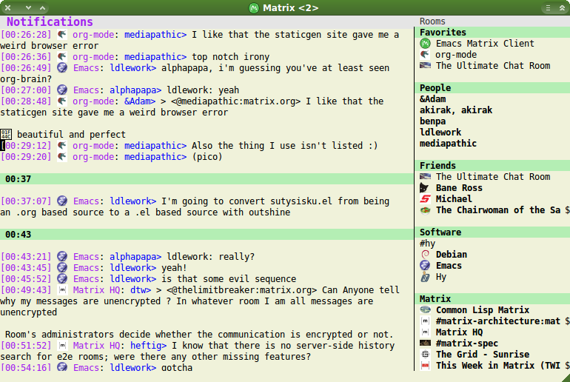
Task: Click the Bane Ross avatar icon
Action: coord(425,188)
